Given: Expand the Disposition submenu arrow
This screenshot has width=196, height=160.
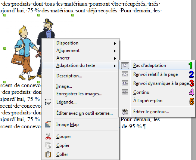Looking at the screenshot, I should coord(115,43).
